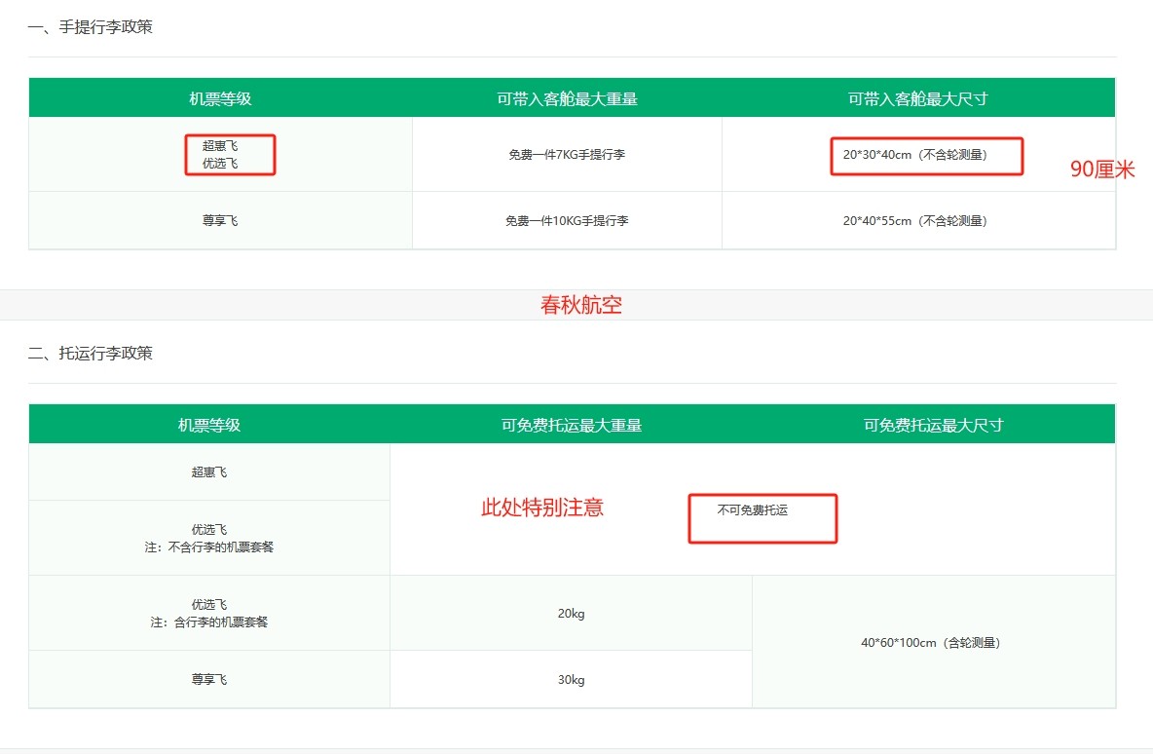Click the 可带入客舱最大尺寸 column header
Screen dimensions: 1153x754
tap(918, 98)
